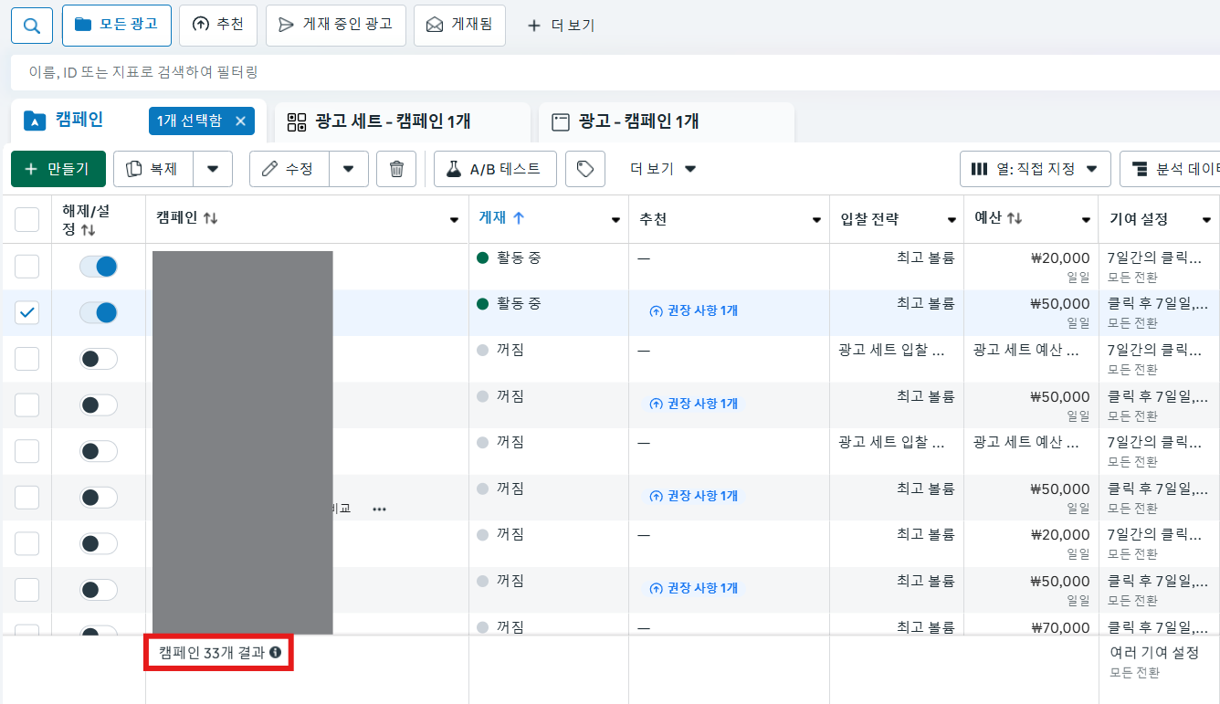The width and height of the screenshot is (1220, 704).
Task: Expand the 복제 dropdown arrow
Action: pyautogui.click(x=213, y=169)
